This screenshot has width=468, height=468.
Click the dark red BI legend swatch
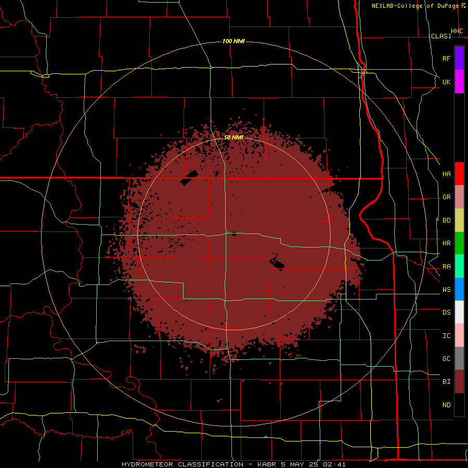[459, 382]
